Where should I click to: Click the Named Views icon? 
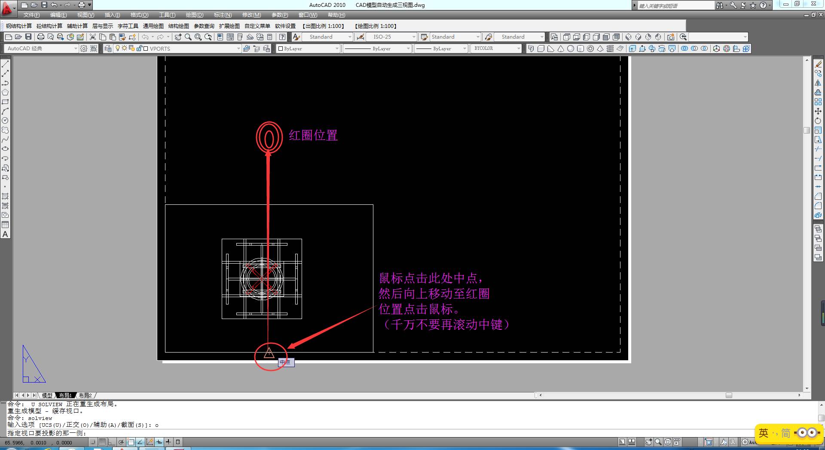coord(554,37)
